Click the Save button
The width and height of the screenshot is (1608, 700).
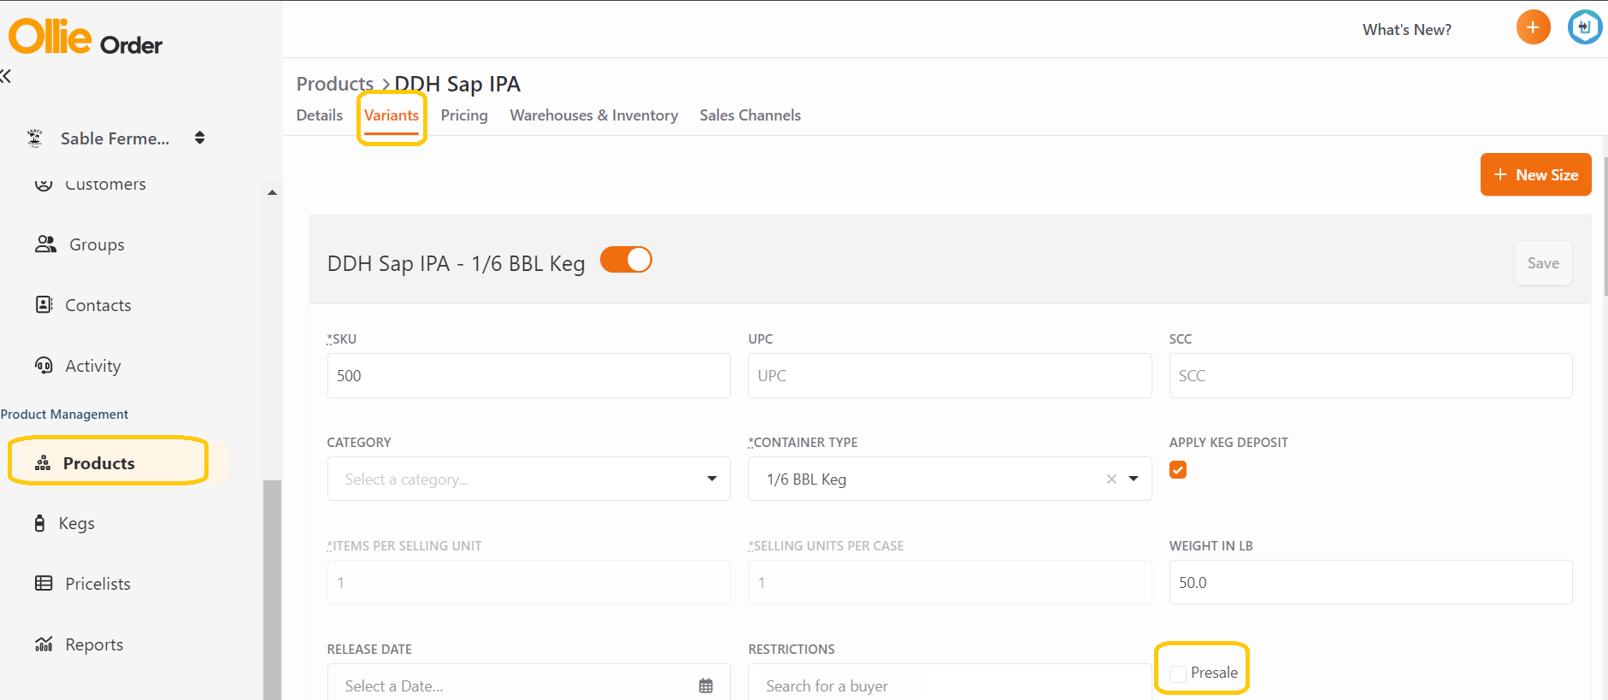coord(1543,263)
